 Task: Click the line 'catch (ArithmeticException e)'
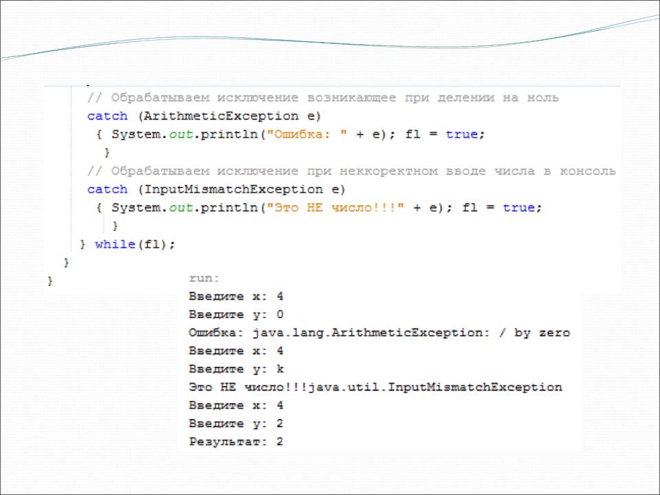[203, 116]
